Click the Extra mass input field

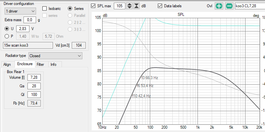point(29,20)
